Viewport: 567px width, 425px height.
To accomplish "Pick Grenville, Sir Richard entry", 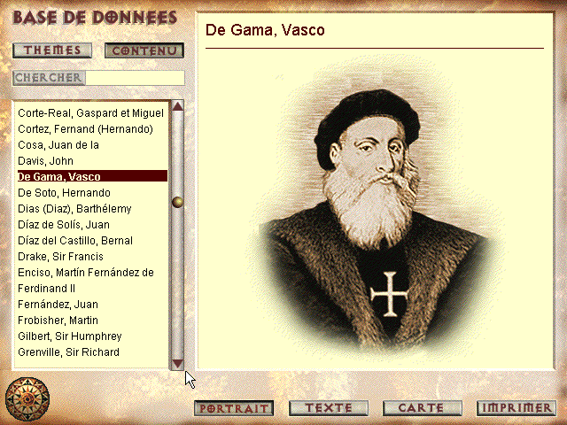I will coord(69,352).
